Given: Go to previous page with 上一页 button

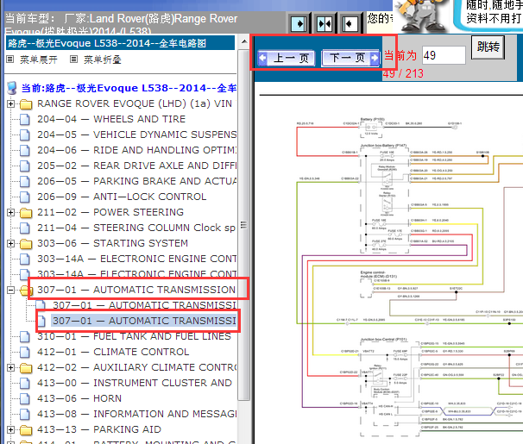Looking at the screenshot, I should point(287,58).
